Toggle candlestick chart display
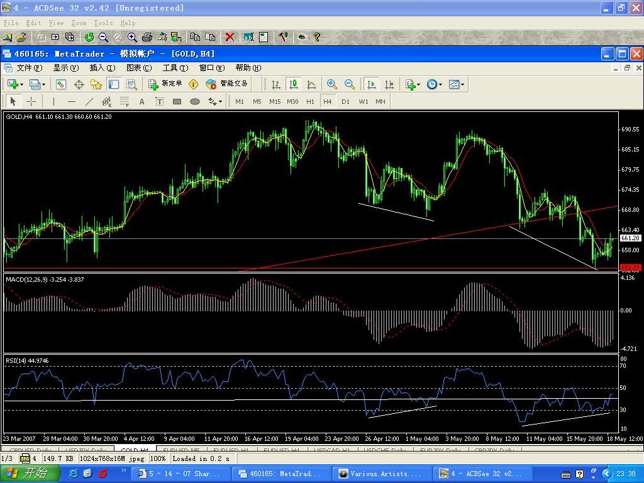This screenshot has width=644, height=483. tap(293, 85)
